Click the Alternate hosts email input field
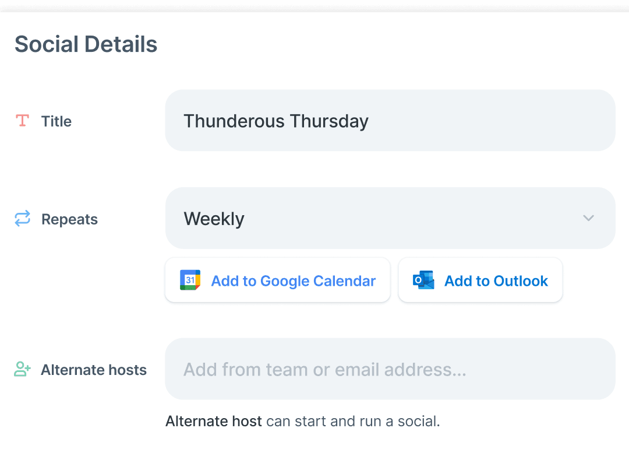629x463 pixels. (x=390, y=369)
